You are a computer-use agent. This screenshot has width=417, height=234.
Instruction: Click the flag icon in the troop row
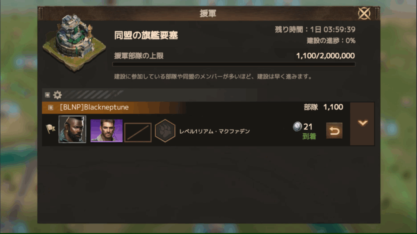50,129
